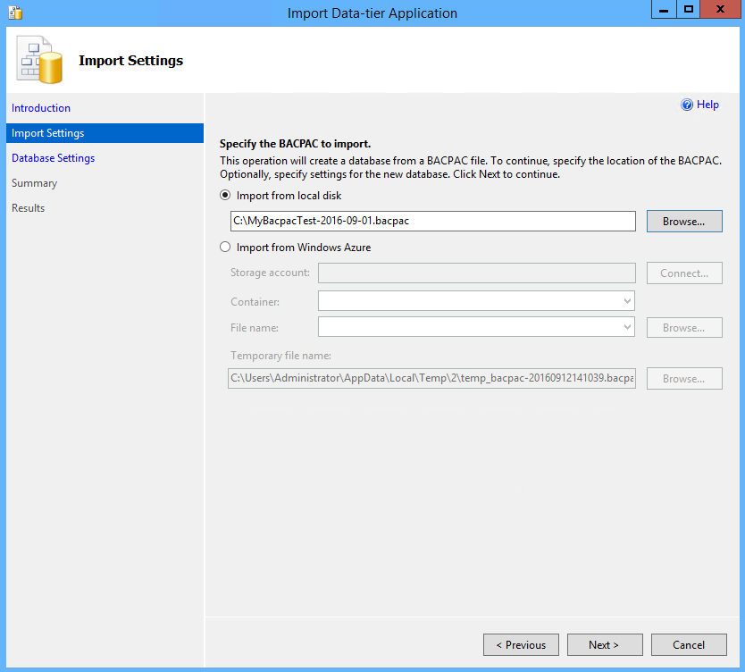This screenshot has width=745, height=672.
Task: Maximize the Import Data-tier Application window
Action: (689, 10)
